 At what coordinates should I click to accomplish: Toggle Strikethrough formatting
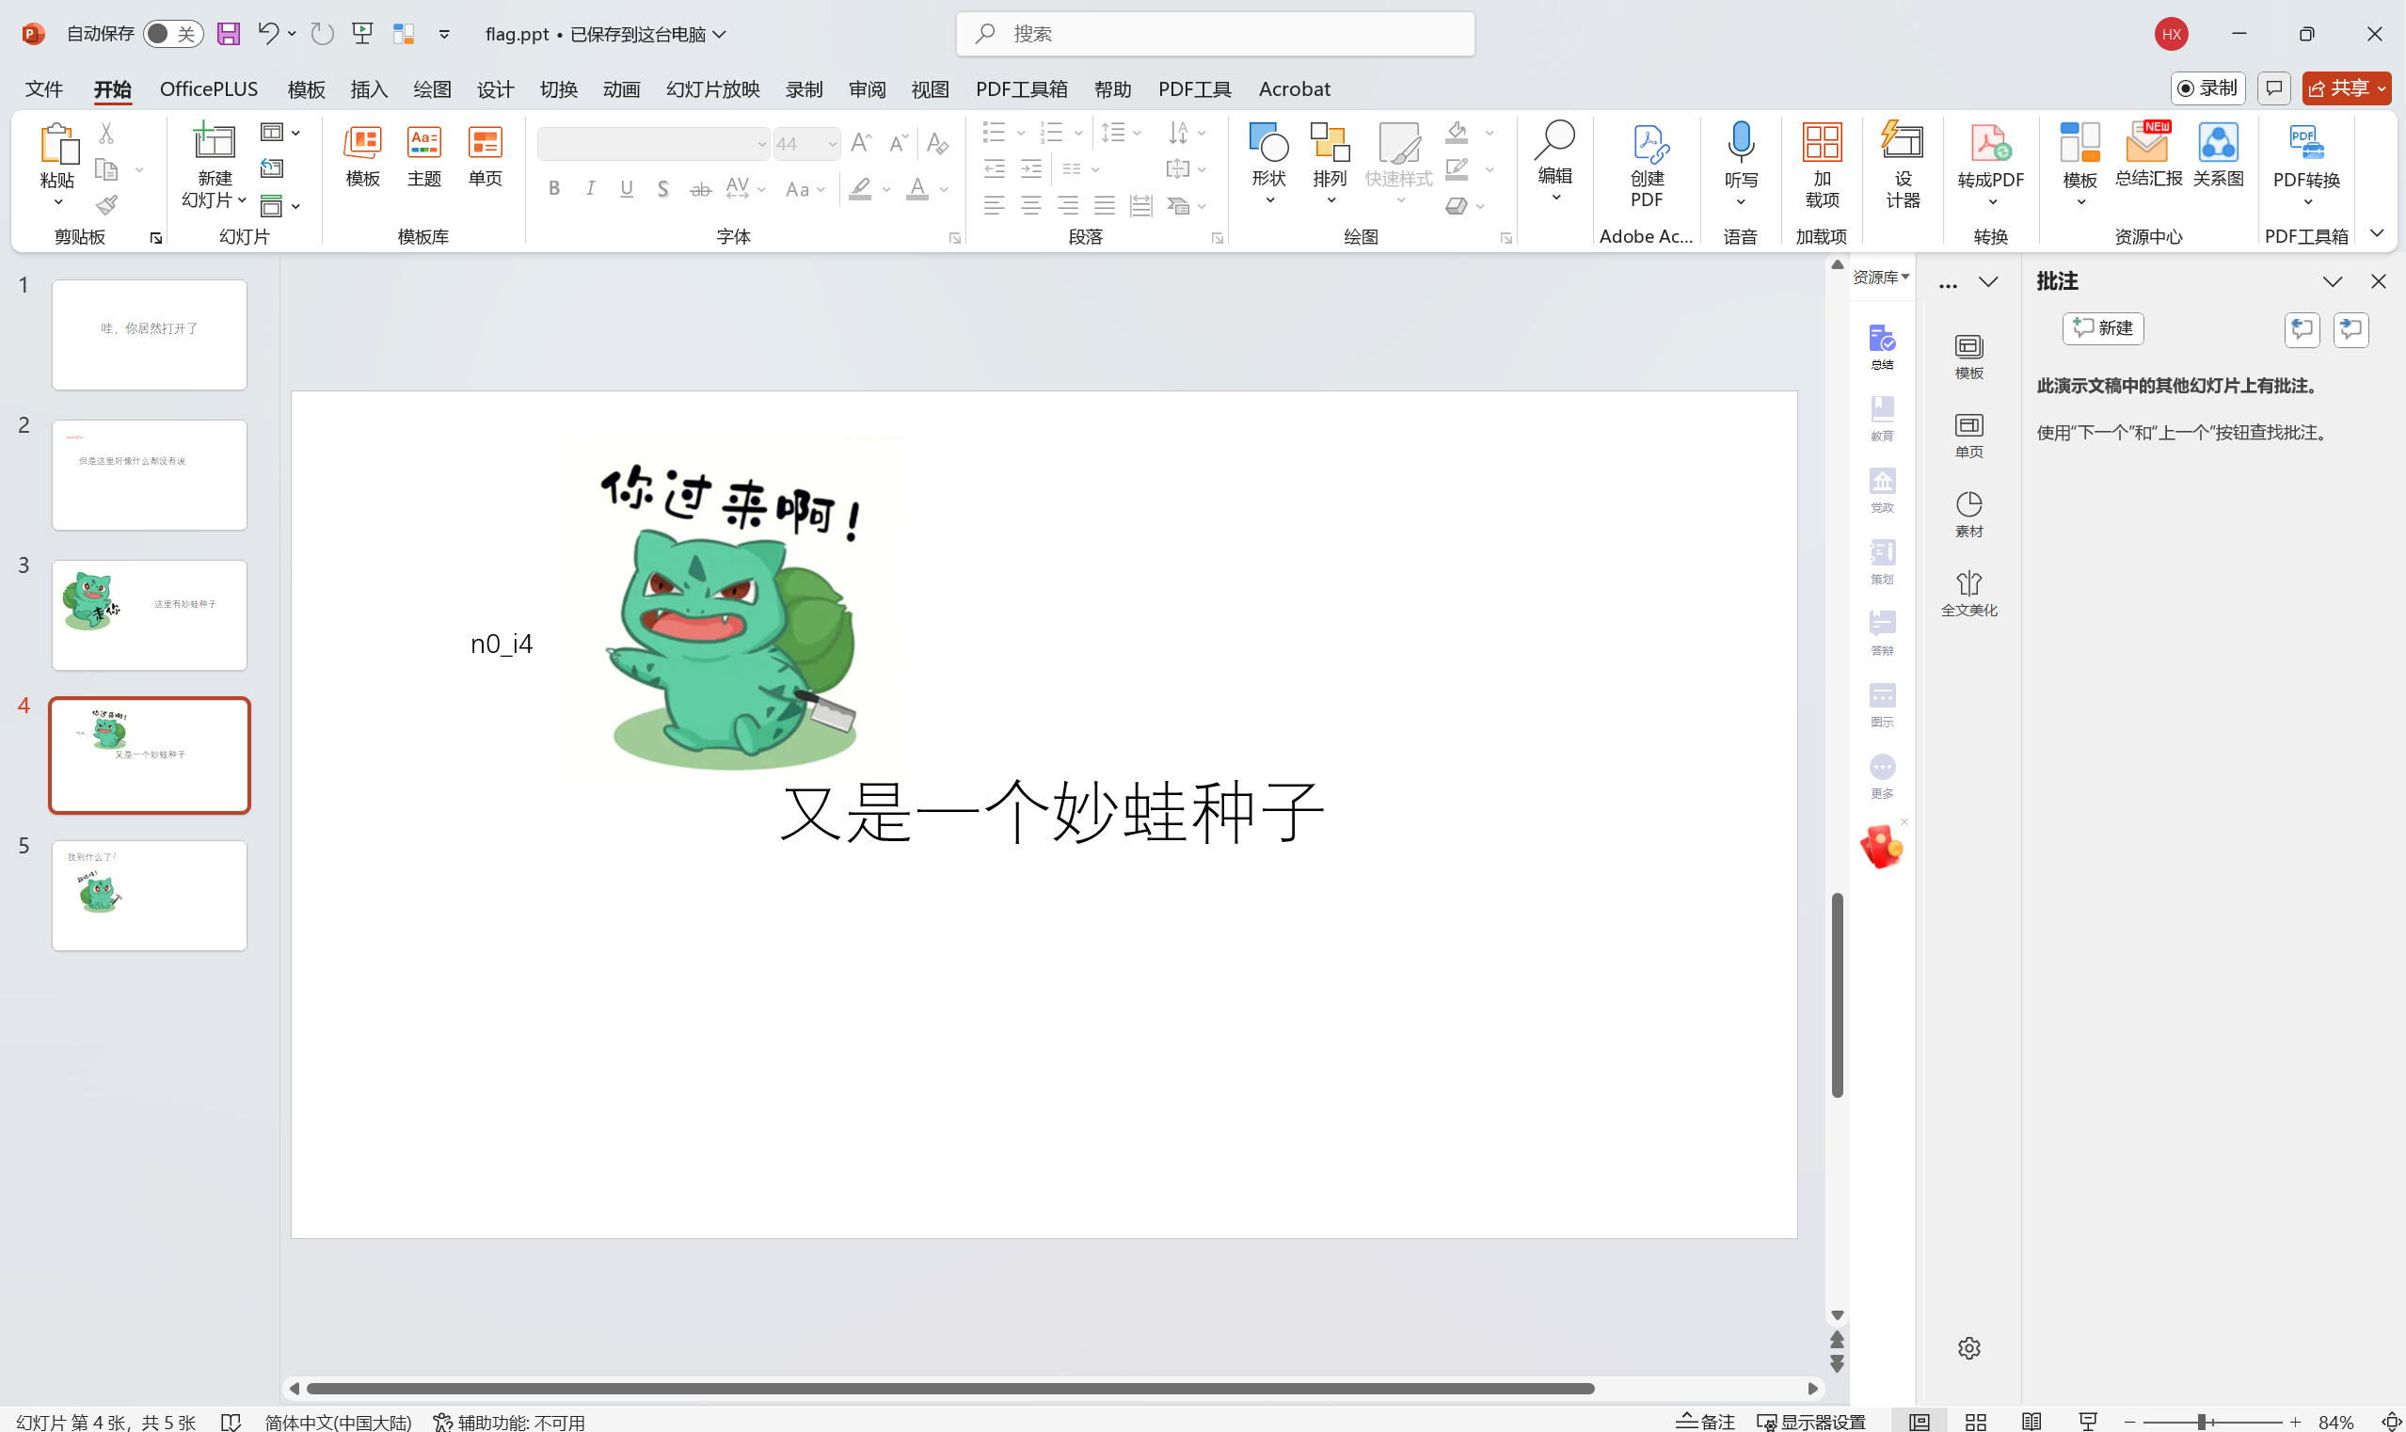coord(701,189)
